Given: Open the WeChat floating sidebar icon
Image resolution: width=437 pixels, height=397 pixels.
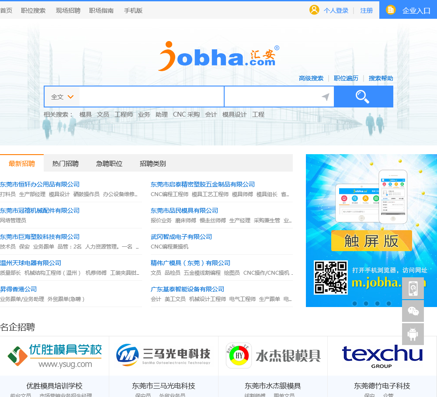Looking at the screenshot, I should point(413,311).
